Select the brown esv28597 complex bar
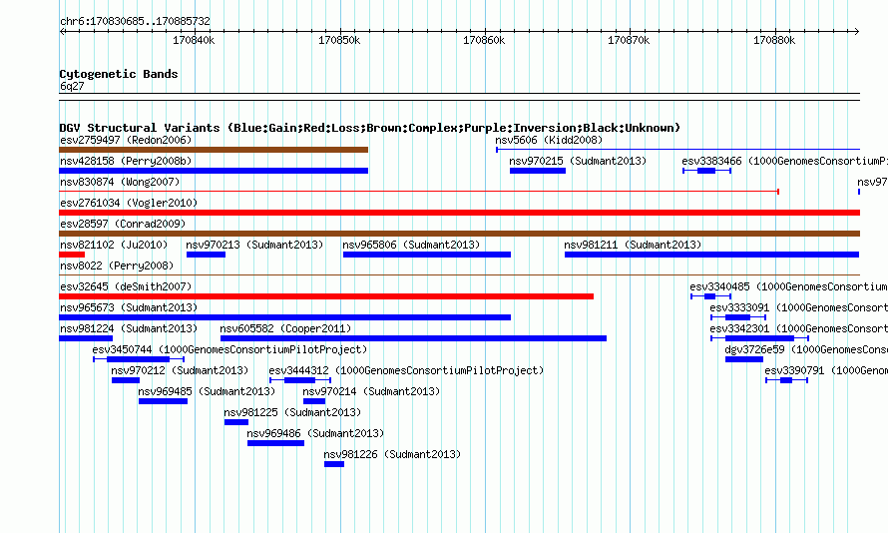Screen dimensions: 888x533 (459, 234)
